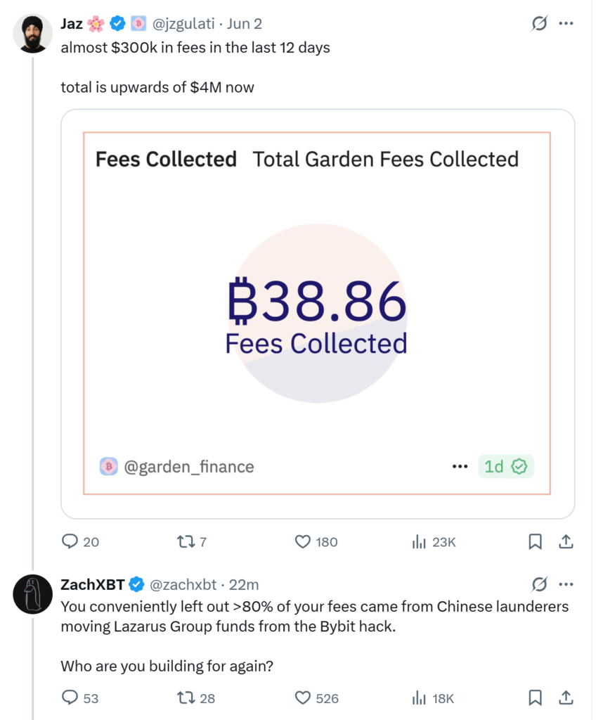View analytics for Jaz's tweet
Screen dimensions: 603x720
(420, 542)
